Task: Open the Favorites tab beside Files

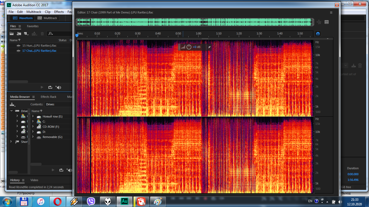Action: pyautogui.click(x=33, y=26)
